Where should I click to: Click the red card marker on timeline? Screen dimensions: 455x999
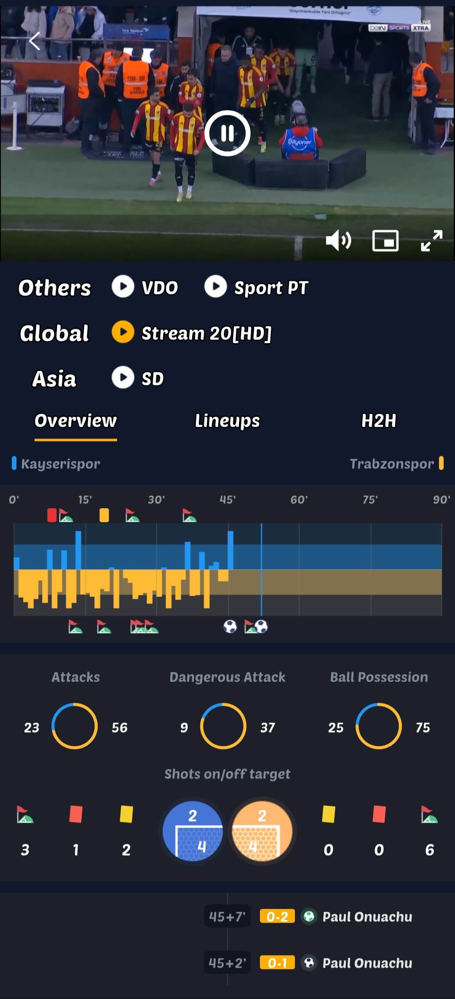52,515
